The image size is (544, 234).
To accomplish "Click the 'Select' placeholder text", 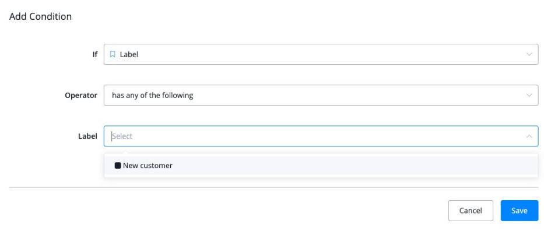I will click(x=122, y=136).
